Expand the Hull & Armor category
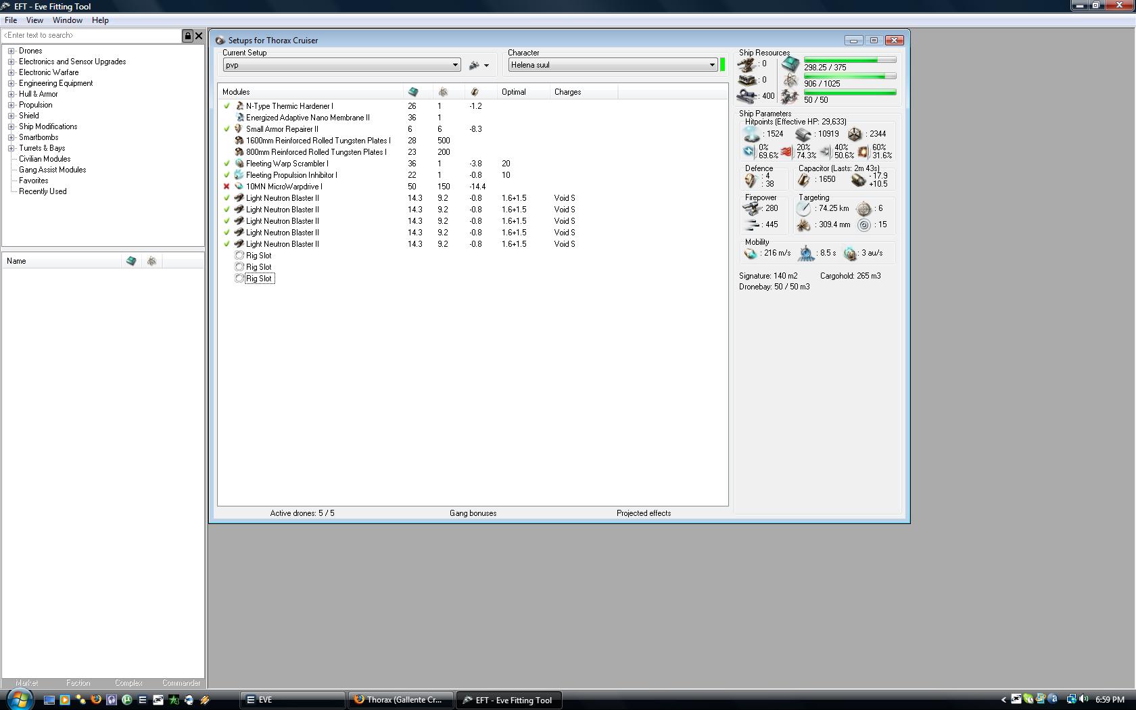The image size is (1136, 710). tap(11, 94)
